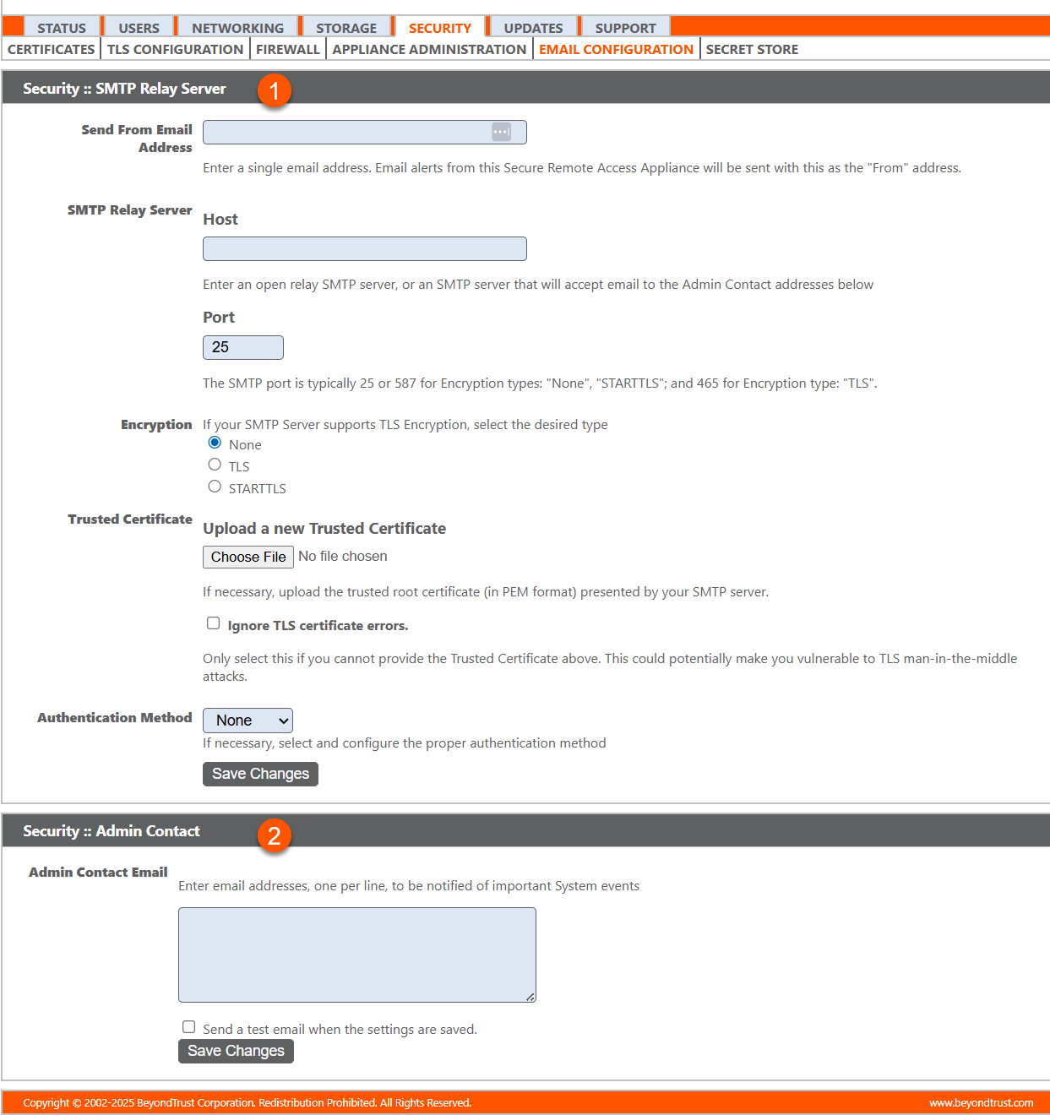1050x1115 pixels.
Task: Select the TLS encryption option
Action: tap(215, 465)
